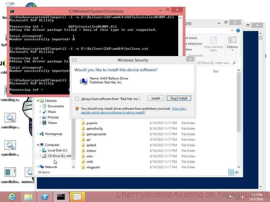Select the sriov folder icon
270x202 pixels.
pos(83,156)
